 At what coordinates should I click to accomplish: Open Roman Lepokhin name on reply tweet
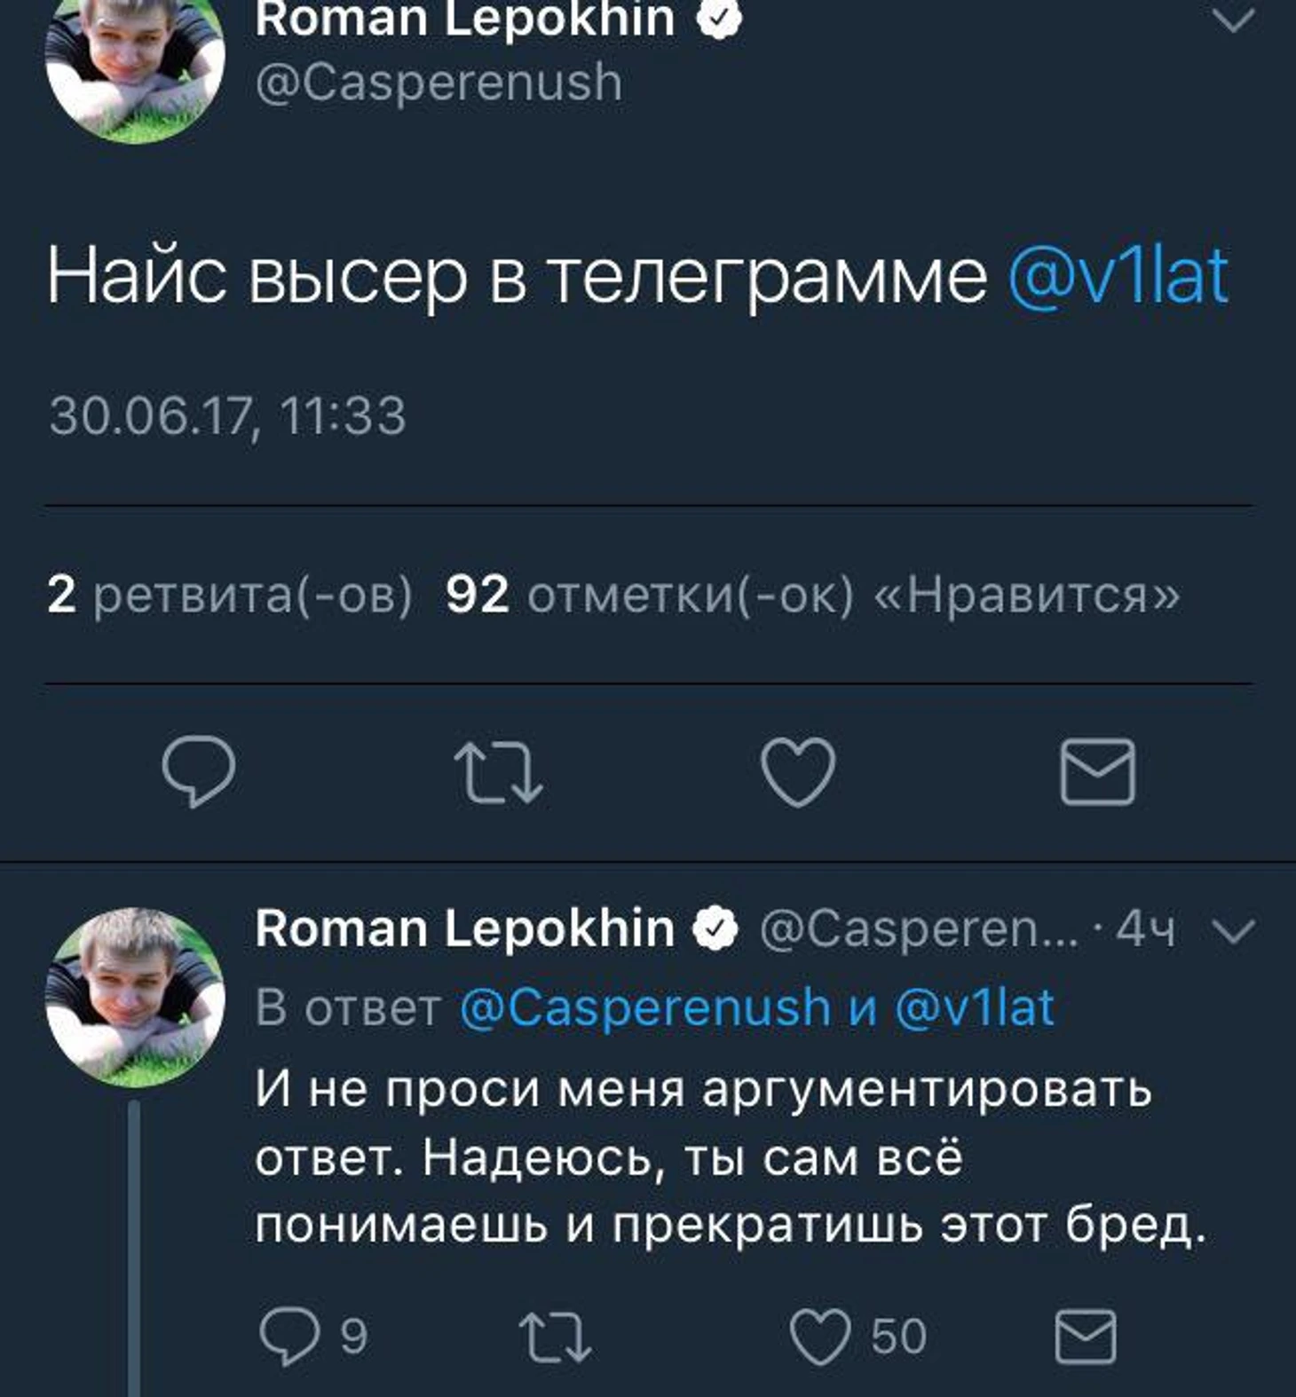464,929
